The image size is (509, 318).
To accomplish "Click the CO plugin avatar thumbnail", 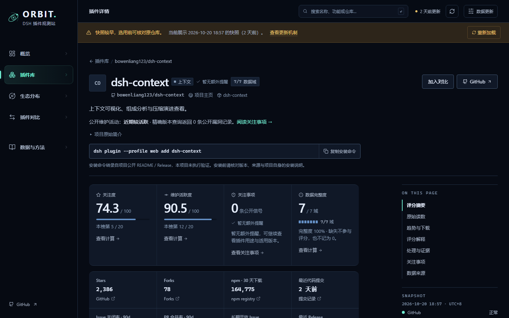I will 98,83.
